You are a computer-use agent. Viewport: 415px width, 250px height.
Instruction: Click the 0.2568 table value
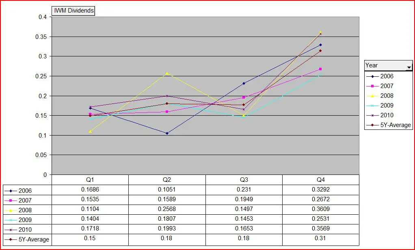(167, 209)
